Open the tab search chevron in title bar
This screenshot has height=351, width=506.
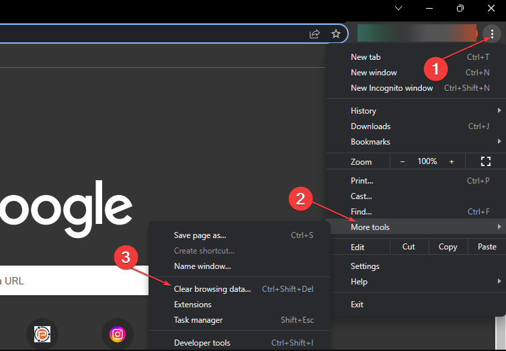point(398,8)
